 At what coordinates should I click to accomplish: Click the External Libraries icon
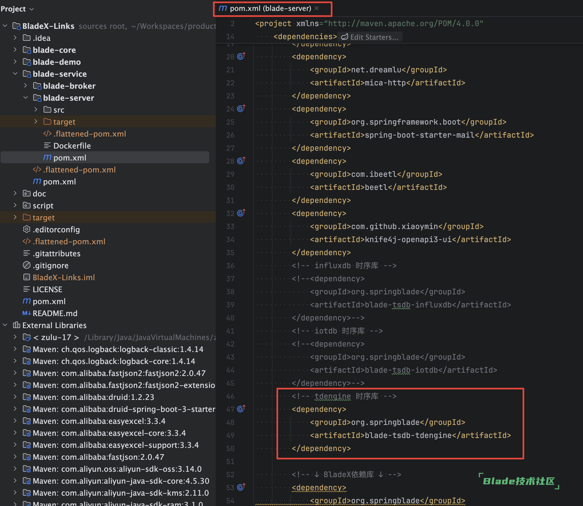tap(16, 325)
